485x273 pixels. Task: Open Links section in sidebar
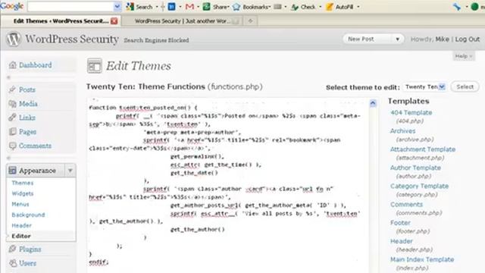click(x=27, y=118)
